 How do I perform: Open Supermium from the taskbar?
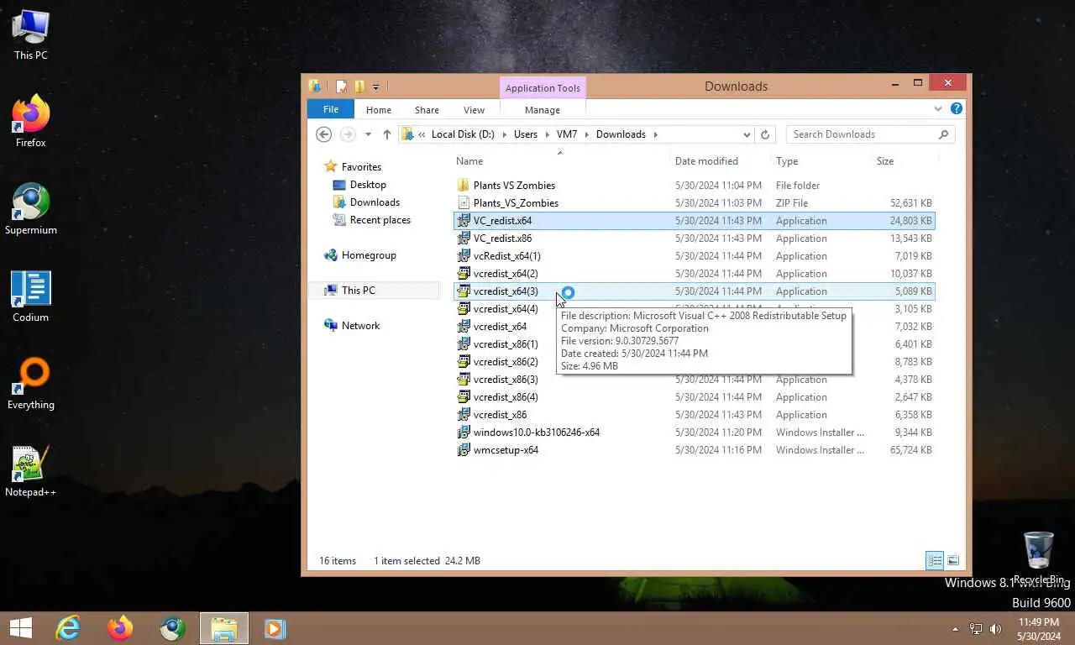point(172,628)
